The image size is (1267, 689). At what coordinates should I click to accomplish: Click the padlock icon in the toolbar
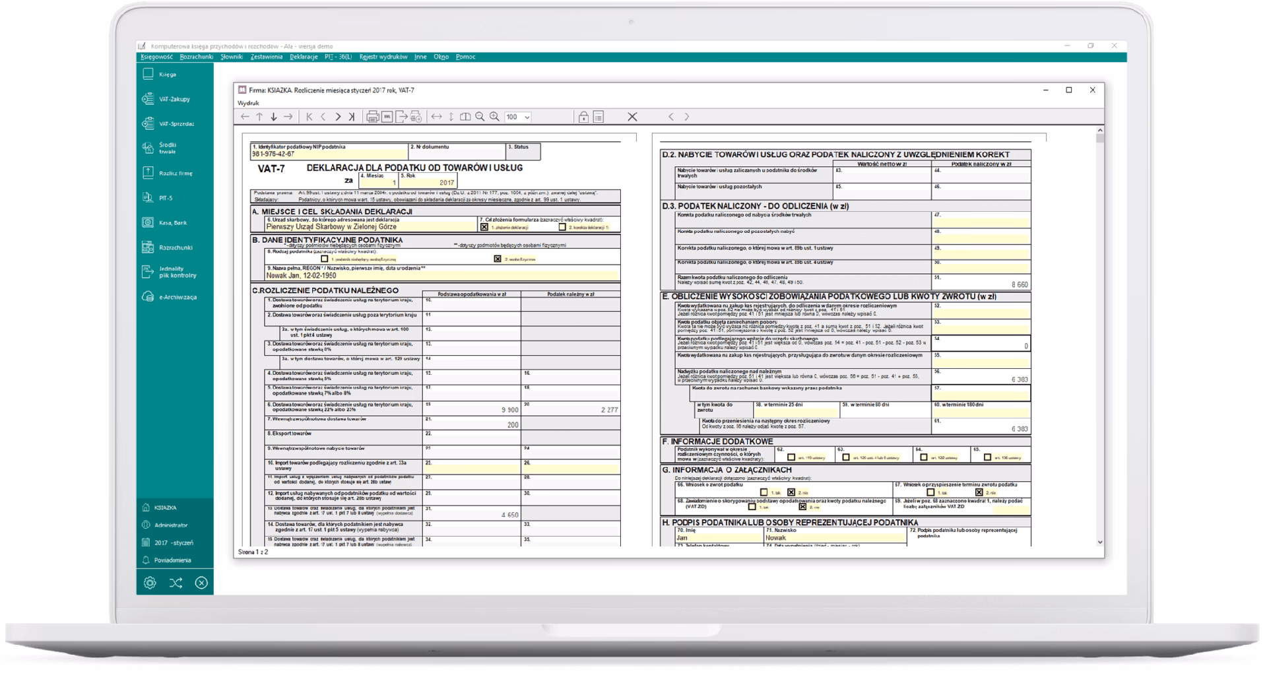coord(583,117)
